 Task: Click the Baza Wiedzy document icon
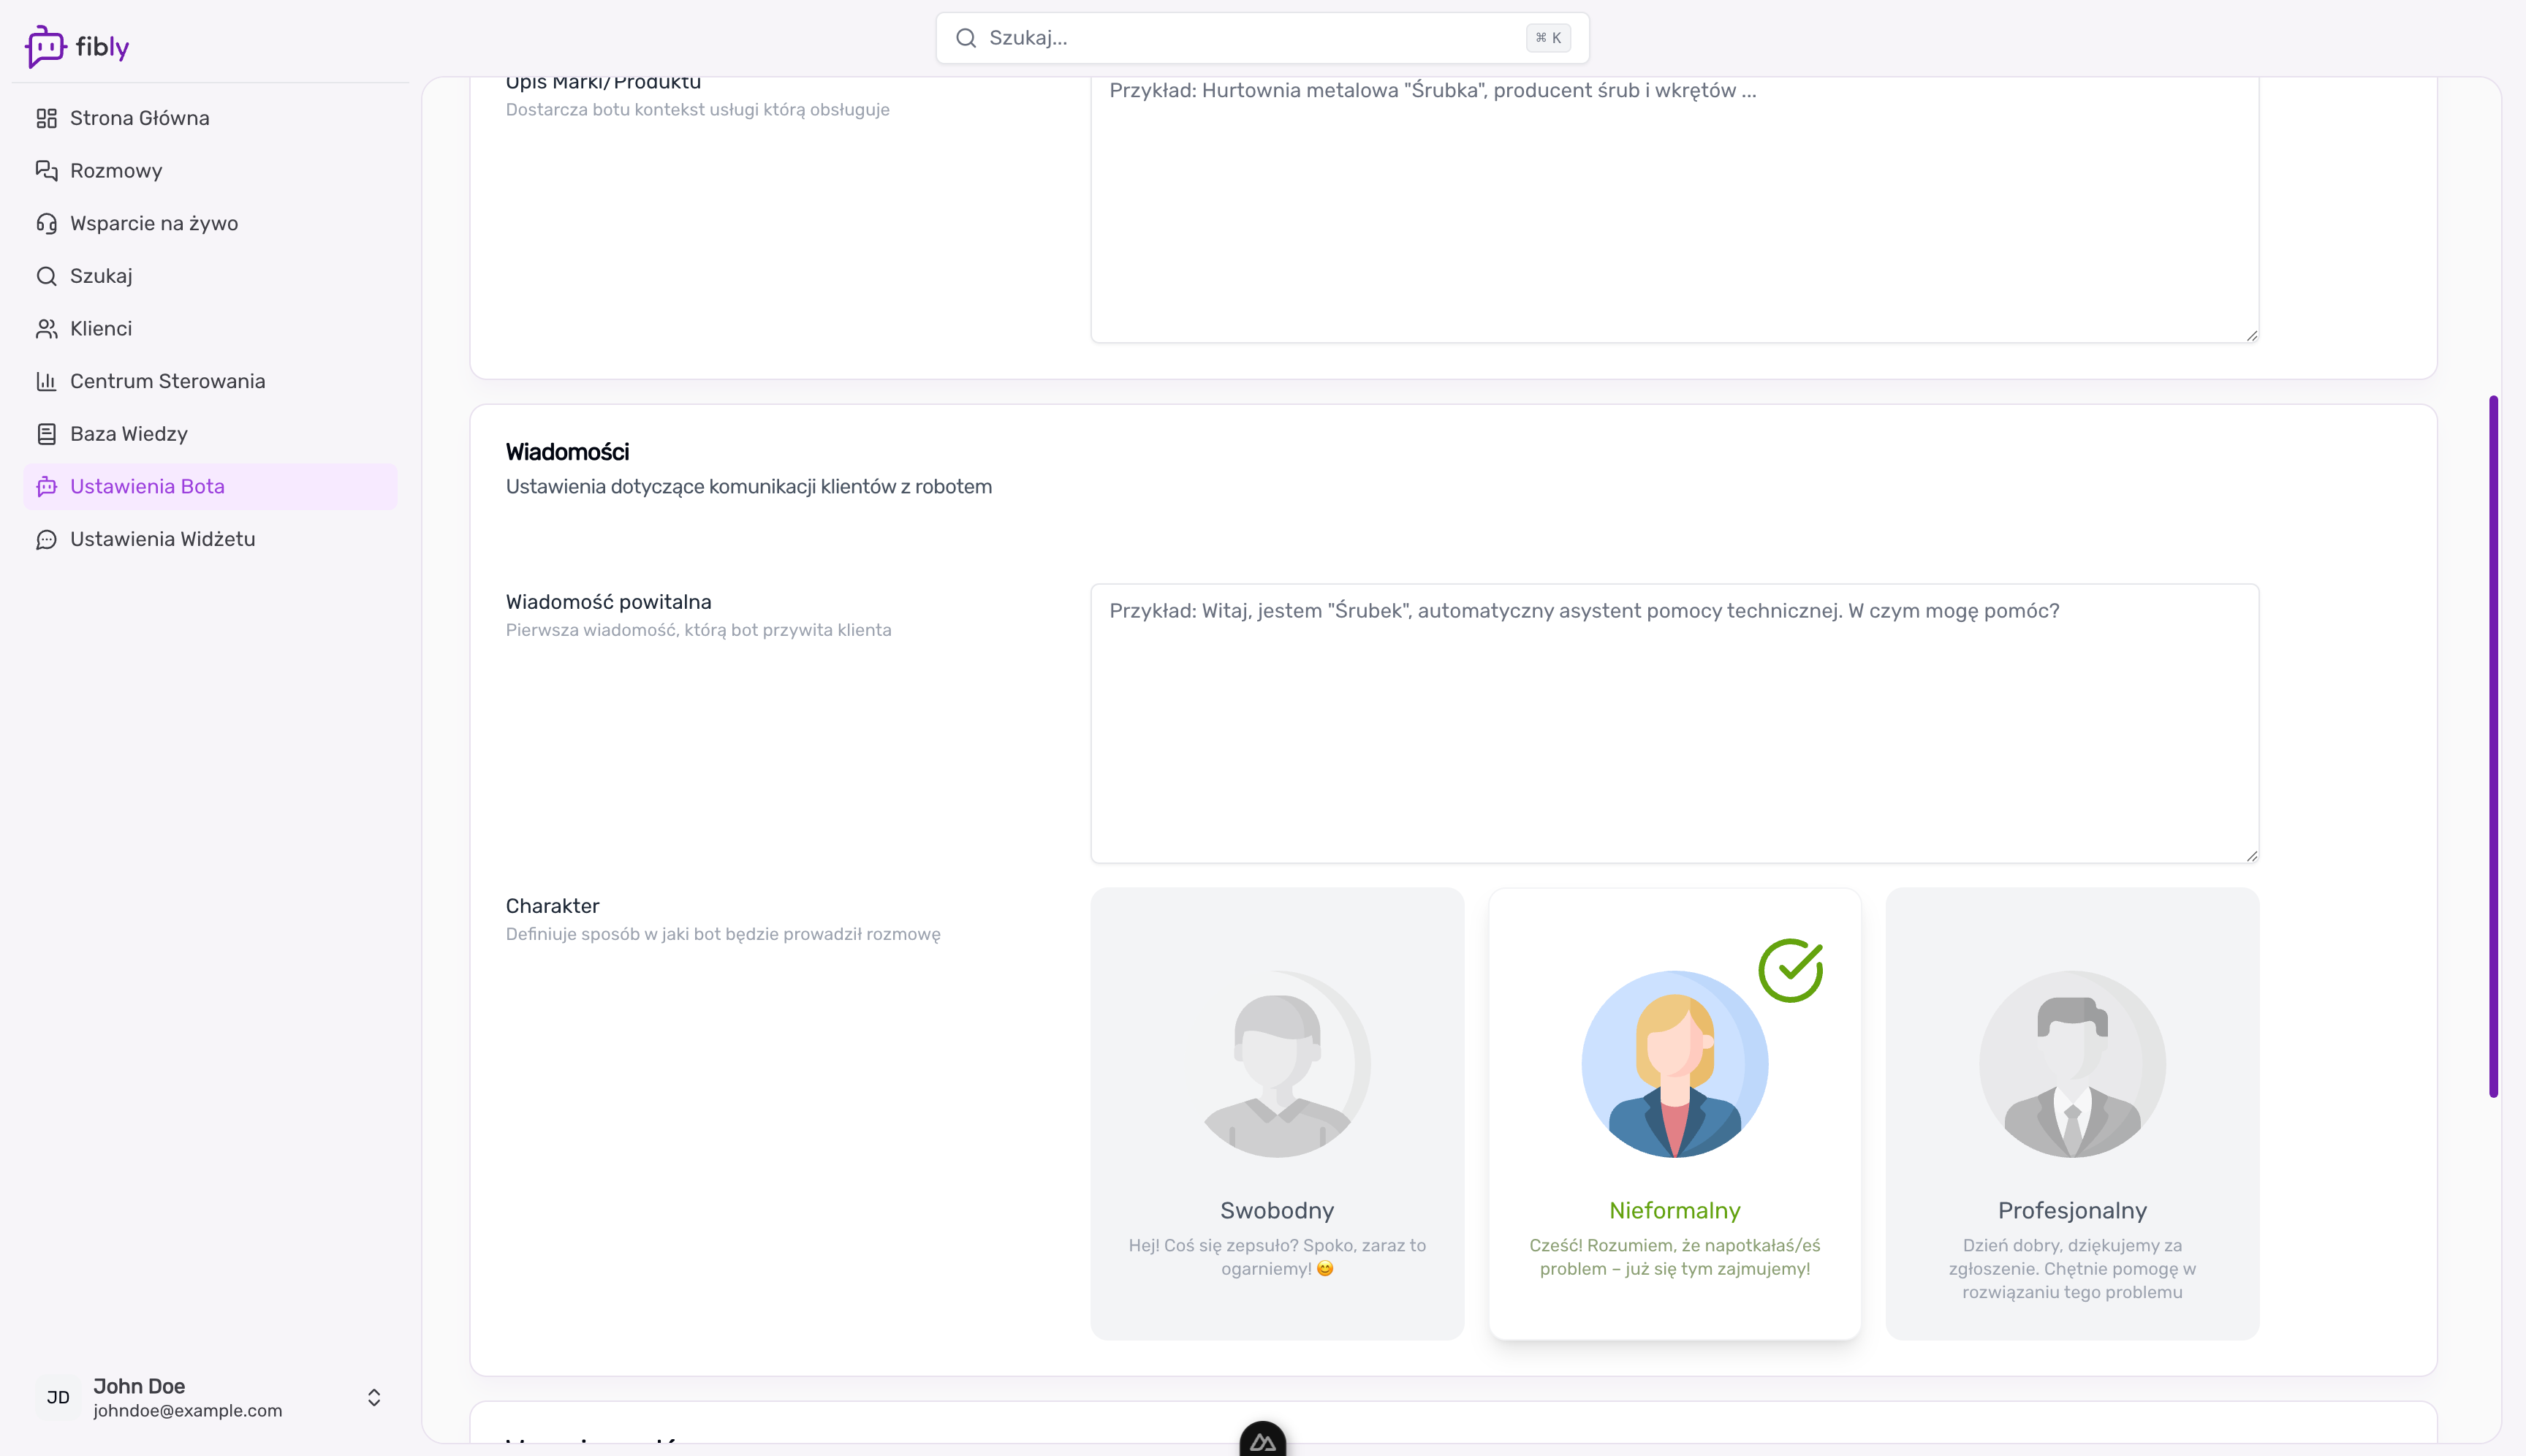point(46,434)
